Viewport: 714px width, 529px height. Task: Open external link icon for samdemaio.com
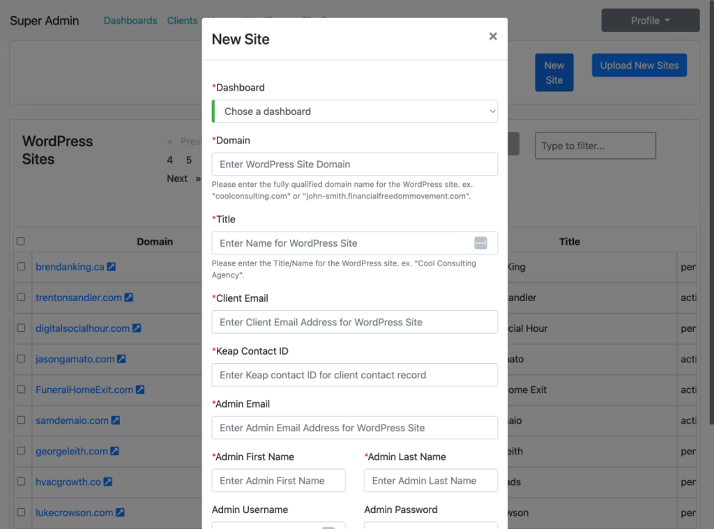click(x=116, y=420)
